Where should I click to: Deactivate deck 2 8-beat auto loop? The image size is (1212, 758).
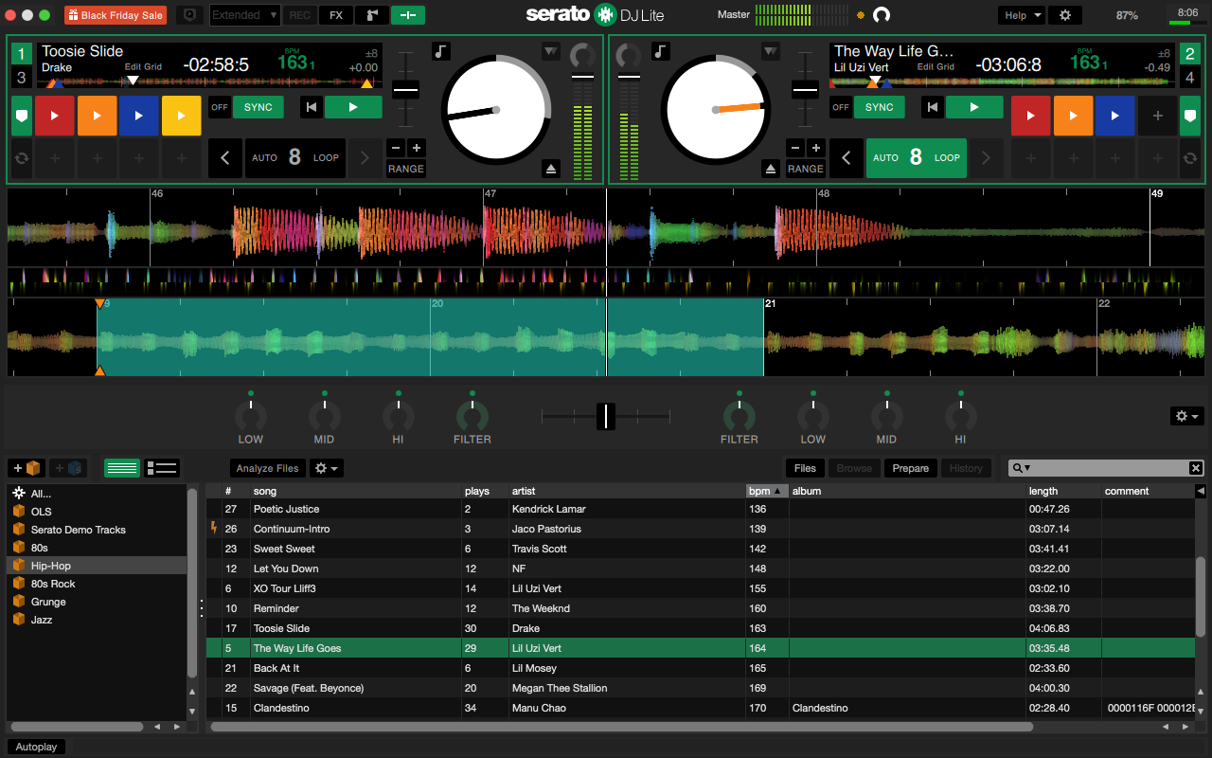point(916,158)
